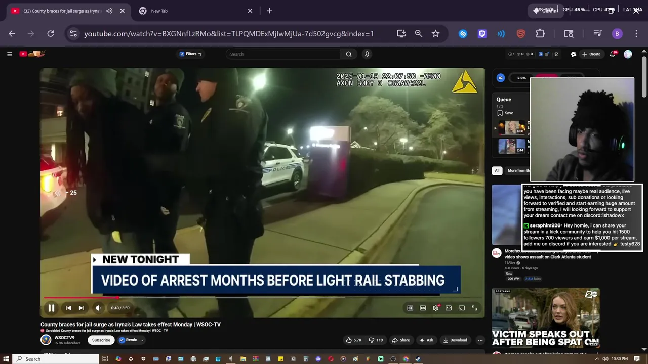Enter fullscreen mode on video player
Screen dimensions: 648x364
(x=474, y=308)
